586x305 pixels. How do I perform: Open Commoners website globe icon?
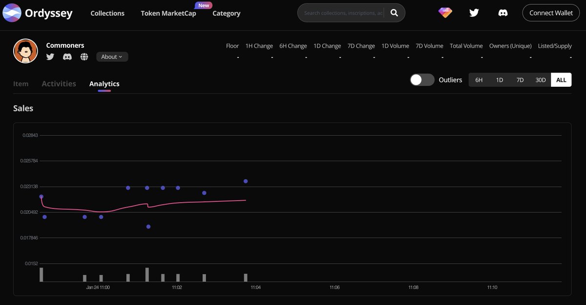(84, 57)
